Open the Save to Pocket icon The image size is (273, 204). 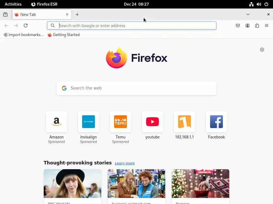click(238, 25)
